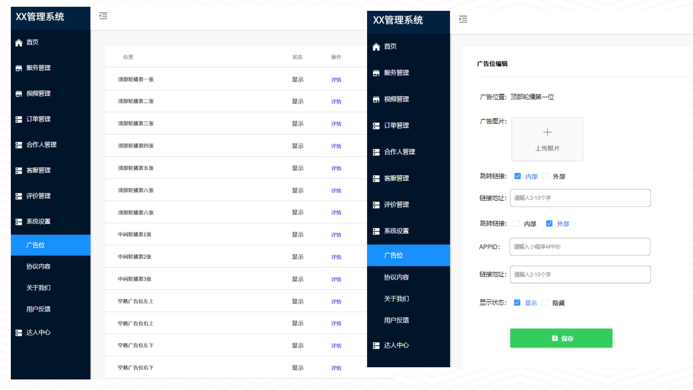Open 详情 for 顶部轮播第三张
Image resolution: width=693 pixels, height=390 pixels.
(336, 124)
